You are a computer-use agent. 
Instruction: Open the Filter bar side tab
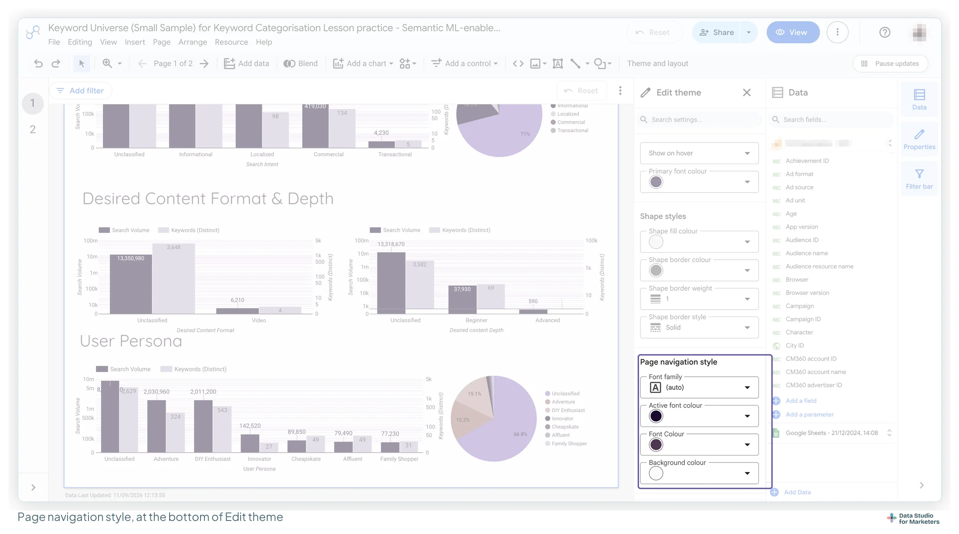click(x=919, y=179)
